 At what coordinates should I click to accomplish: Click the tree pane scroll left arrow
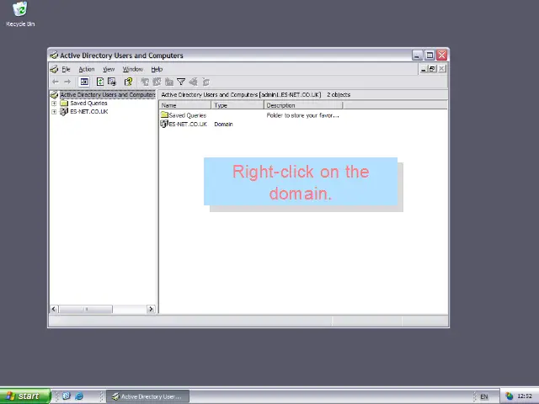click(54, 309)
